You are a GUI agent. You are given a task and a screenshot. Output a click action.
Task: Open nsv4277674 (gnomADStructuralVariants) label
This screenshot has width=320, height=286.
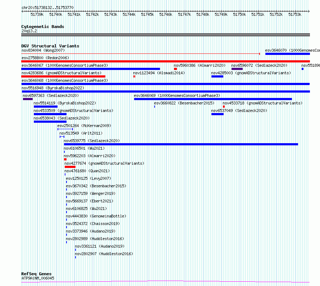pyautogui.click(x=104, y=163)
